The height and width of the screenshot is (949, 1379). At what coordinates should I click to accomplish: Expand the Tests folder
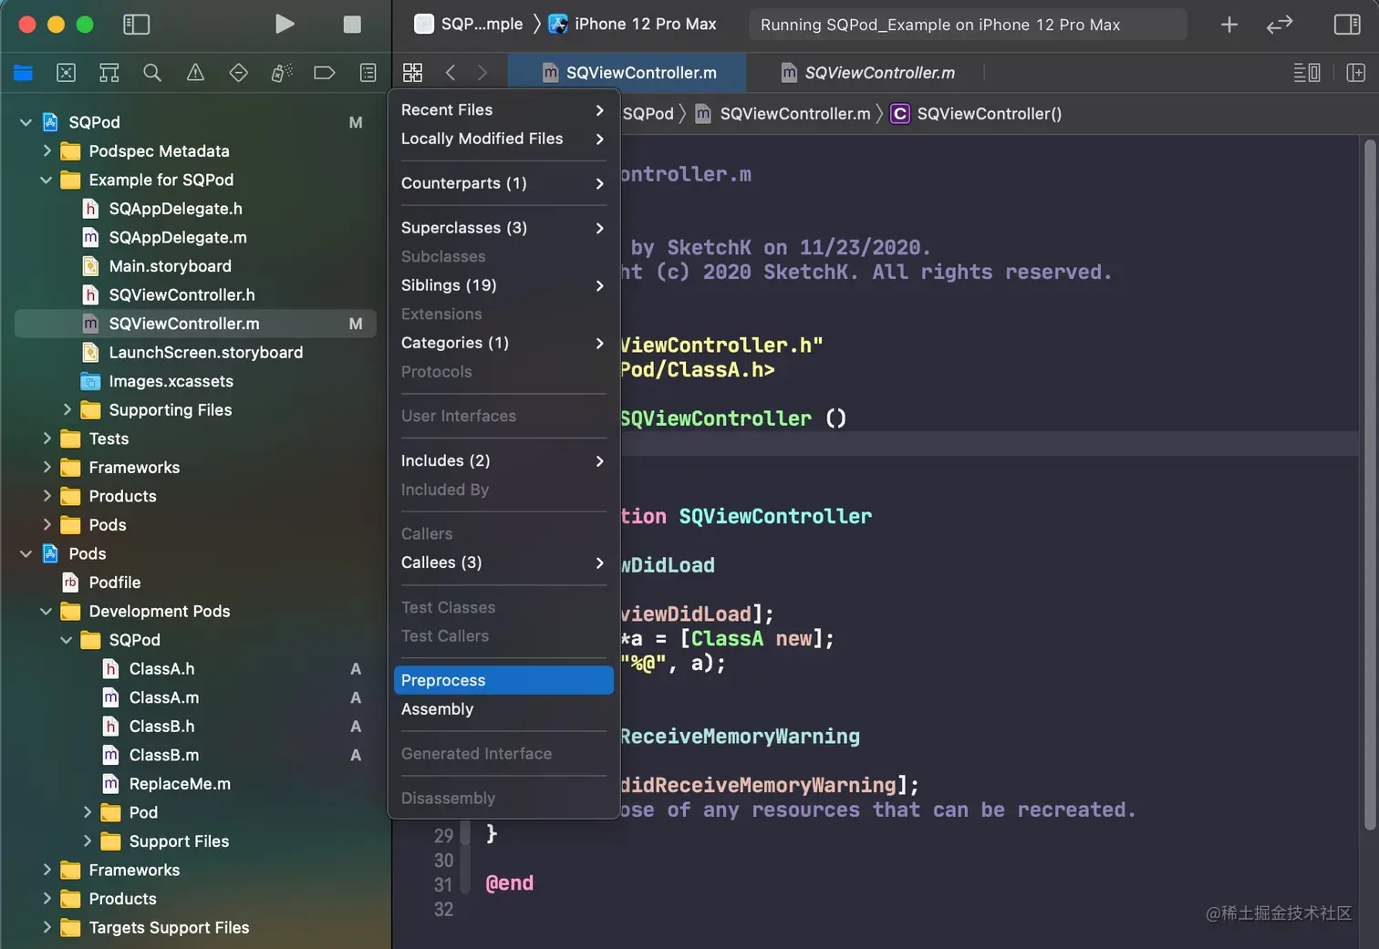point(47,438)
